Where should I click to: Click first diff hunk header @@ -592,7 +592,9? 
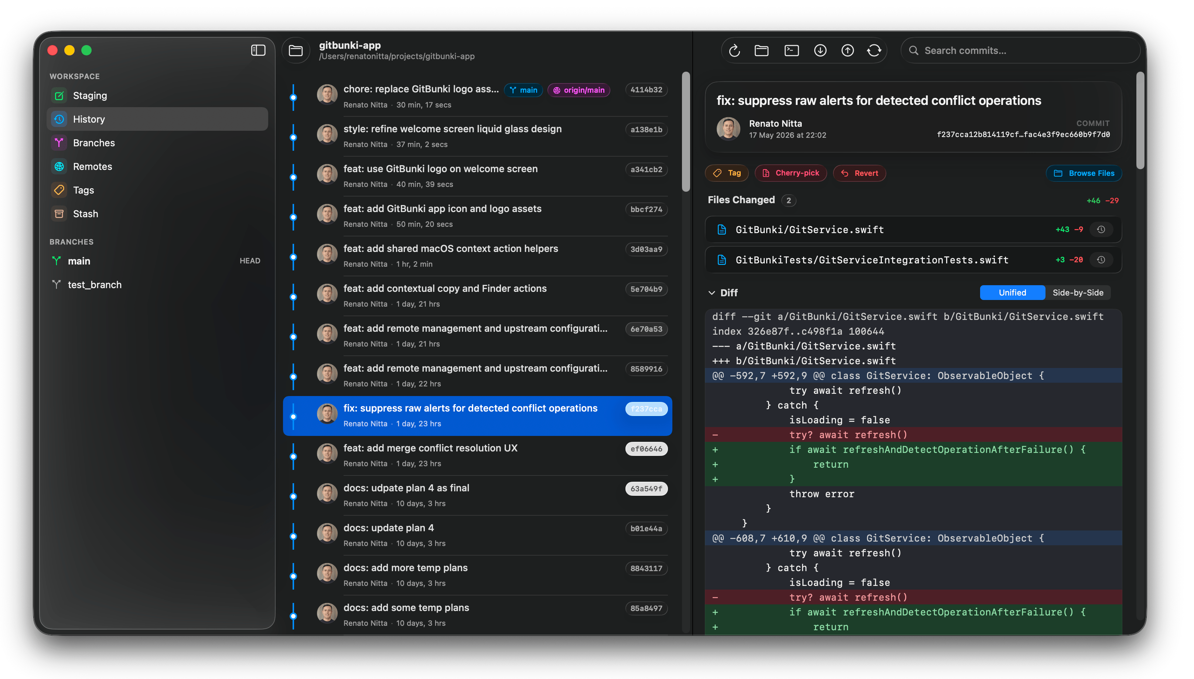click(913, 375)
